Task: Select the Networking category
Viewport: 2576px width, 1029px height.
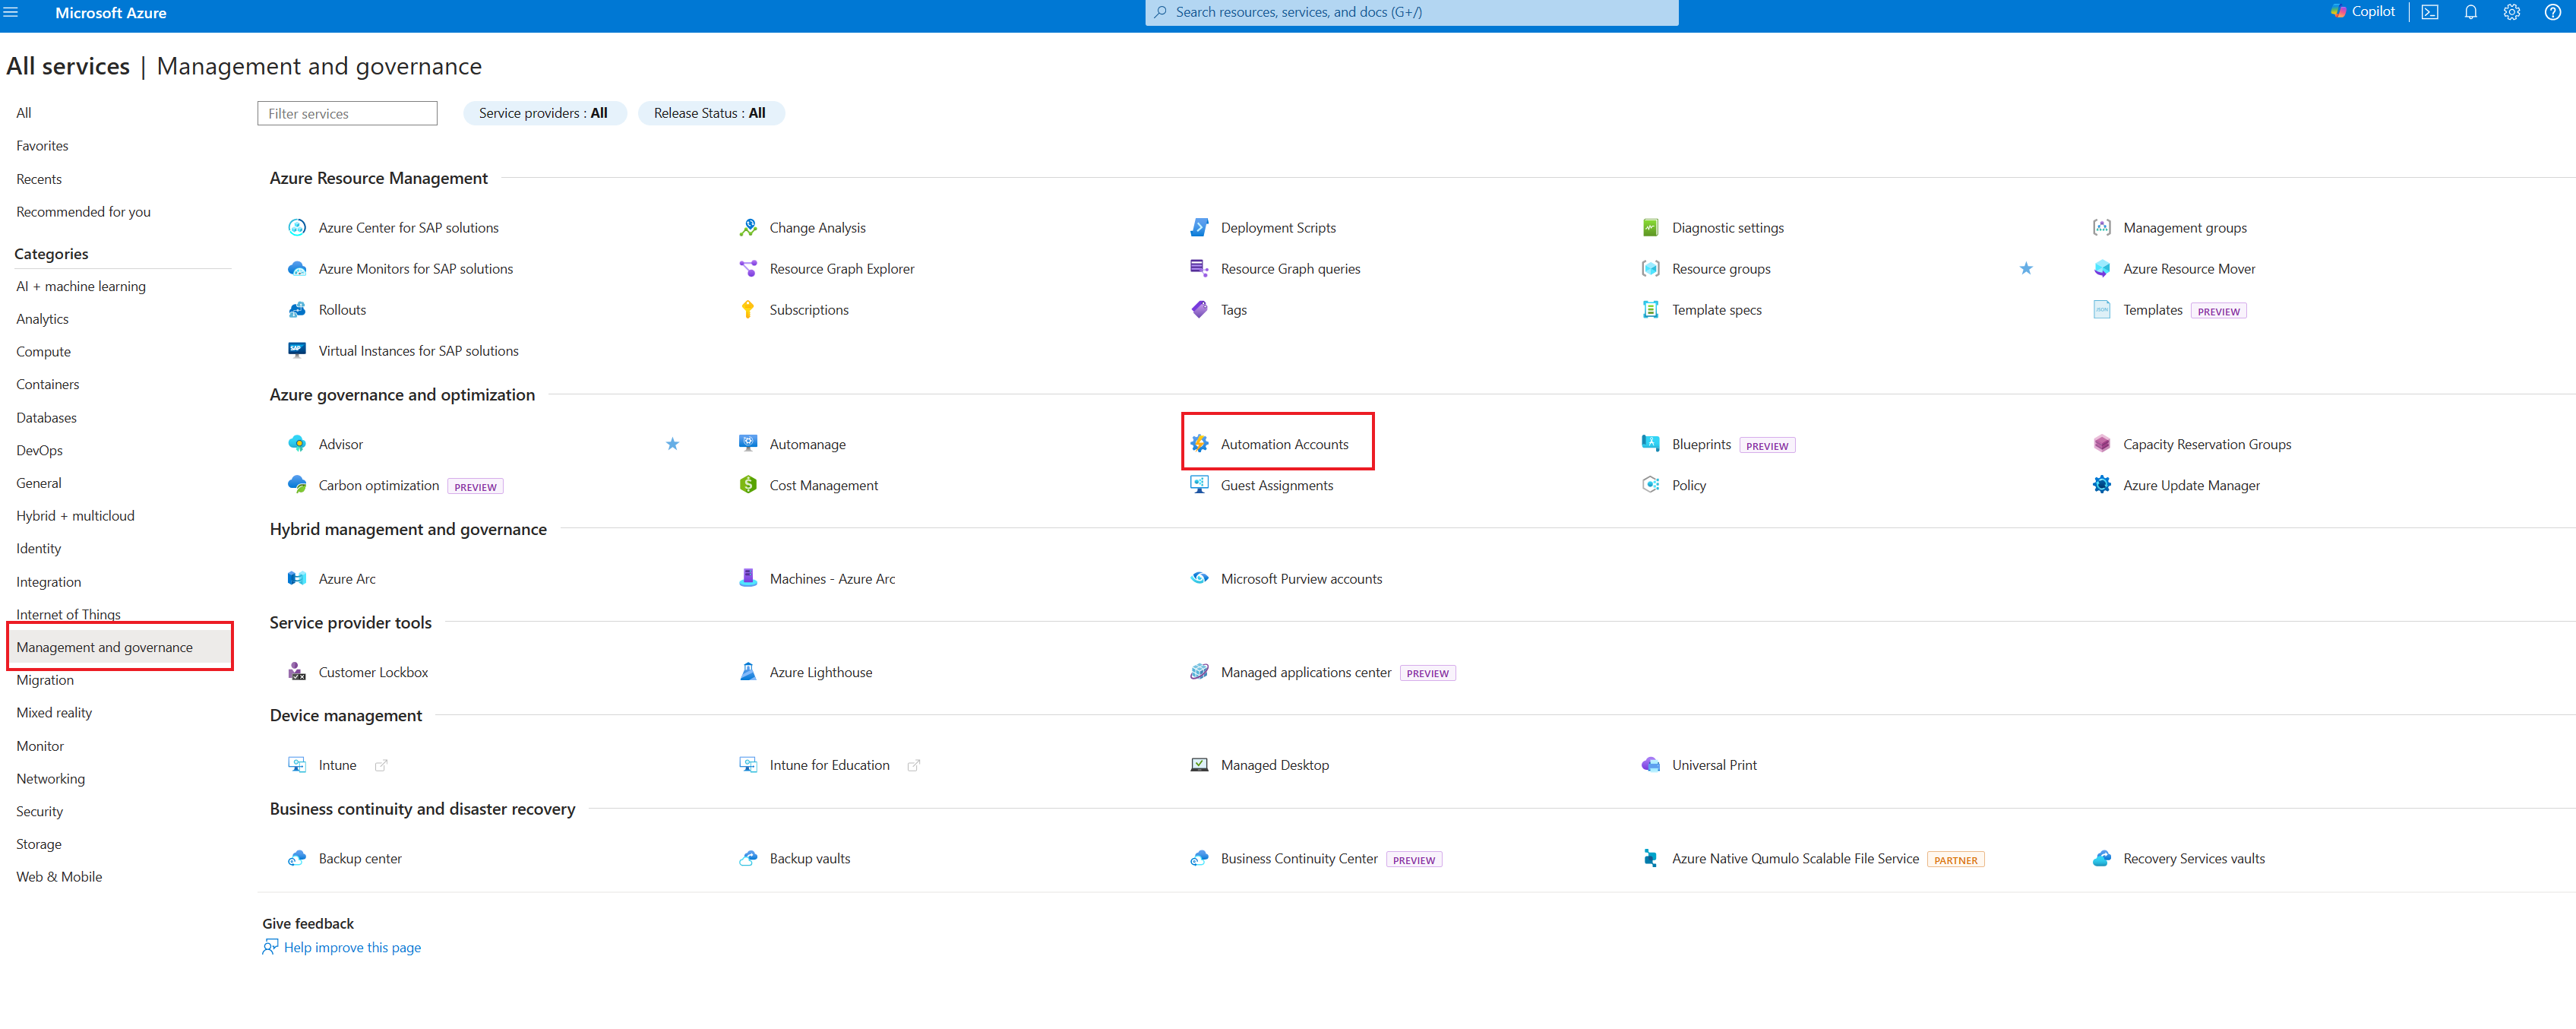Action: pos(50,779)
